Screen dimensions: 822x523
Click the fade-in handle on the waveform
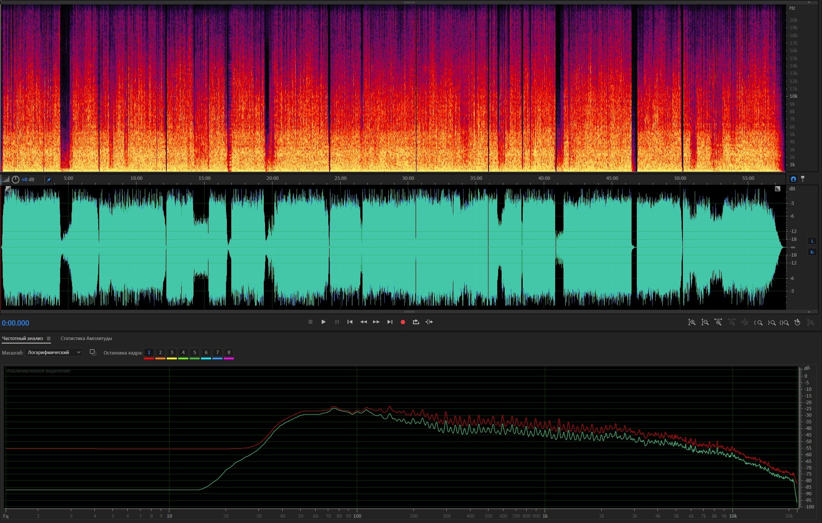click(x=8, y=189)
